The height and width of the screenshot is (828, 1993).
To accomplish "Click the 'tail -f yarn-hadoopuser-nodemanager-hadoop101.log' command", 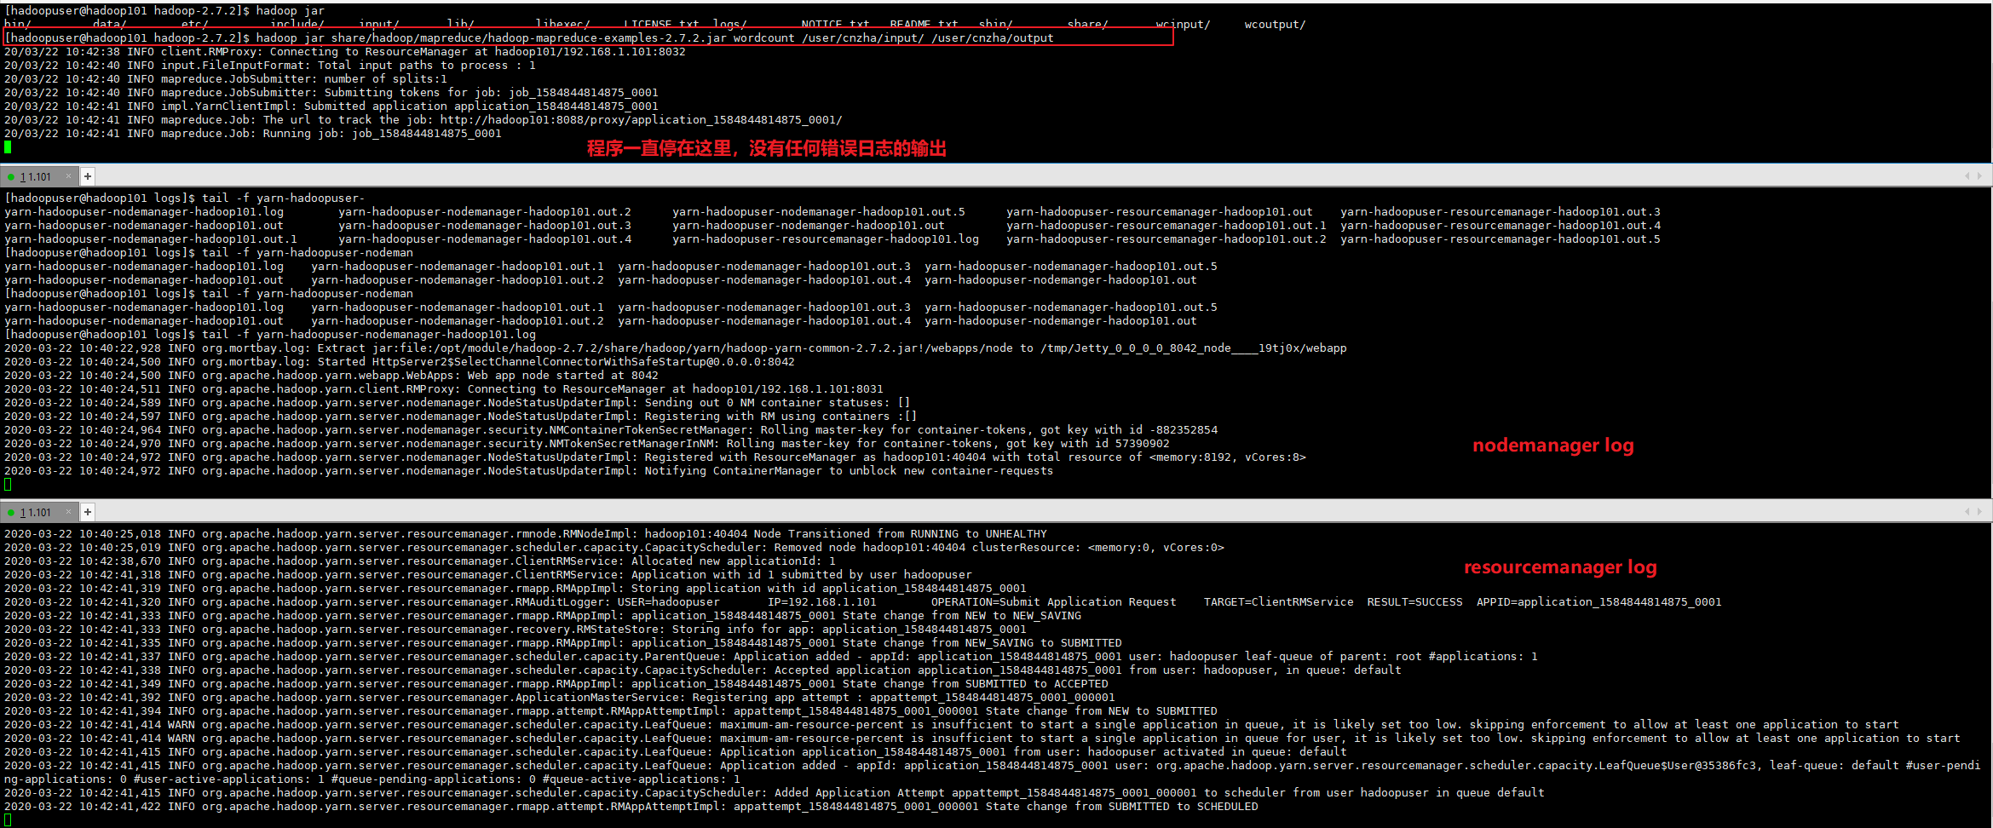I will (x=369, y=335).
